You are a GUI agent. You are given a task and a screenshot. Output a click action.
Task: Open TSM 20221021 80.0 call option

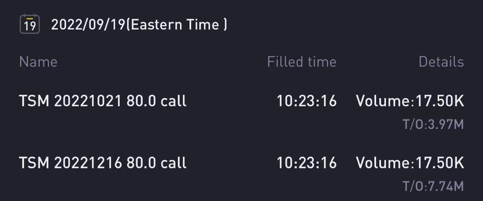[103, 101]
